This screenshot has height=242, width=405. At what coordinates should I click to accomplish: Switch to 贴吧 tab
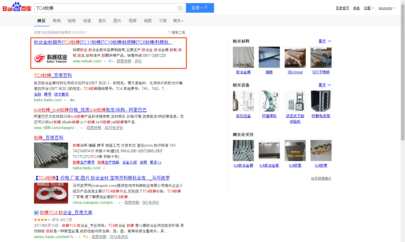pos(72,21)
